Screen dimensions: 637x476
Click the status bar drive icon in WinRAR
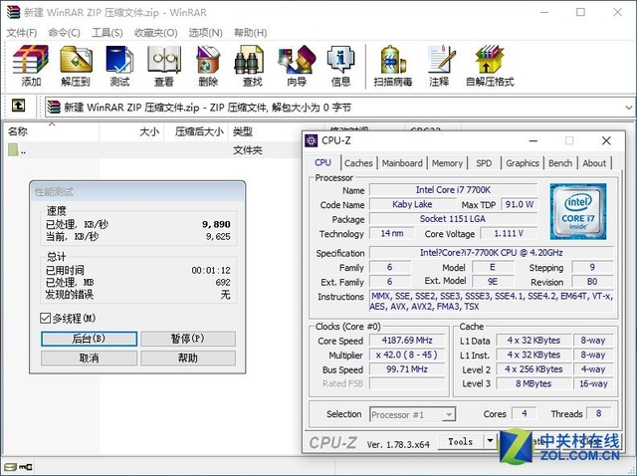click(11, 467)
